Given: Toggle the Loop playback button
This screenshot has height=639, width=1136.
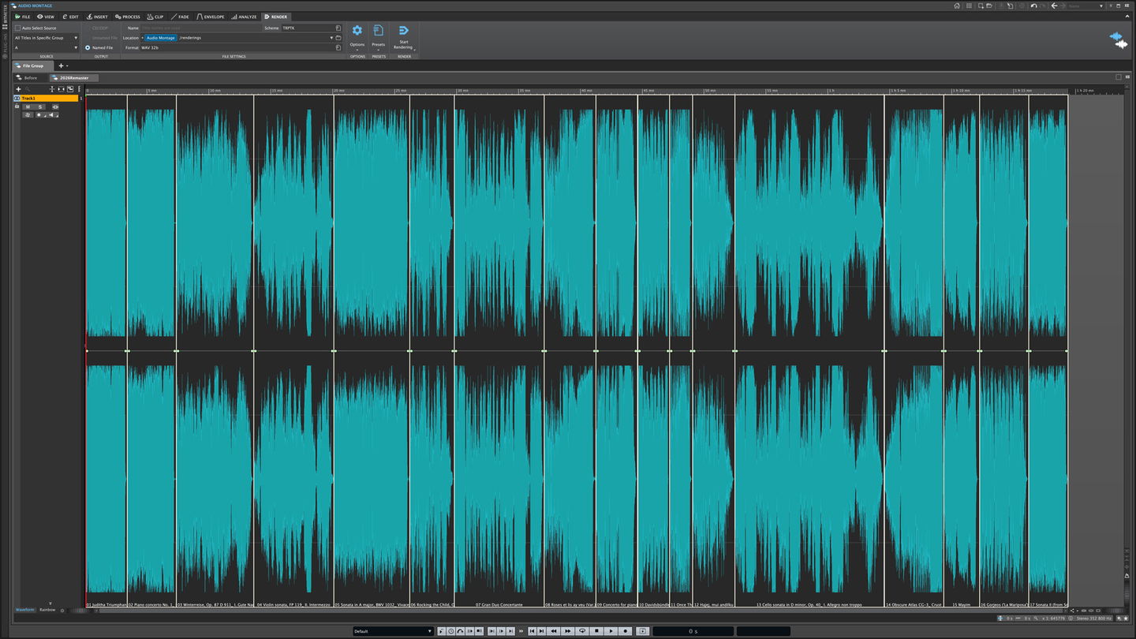Looking at the screenshot, I should coord(582,631).
